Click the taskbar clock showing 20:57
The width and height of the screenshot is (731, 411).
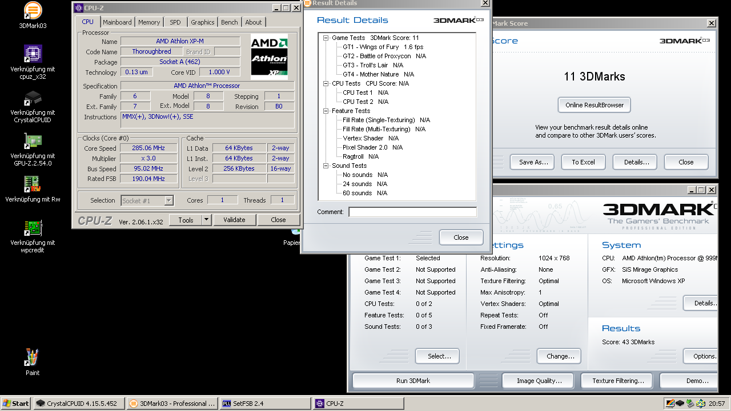pyautogui.click(x=717, y=404)
